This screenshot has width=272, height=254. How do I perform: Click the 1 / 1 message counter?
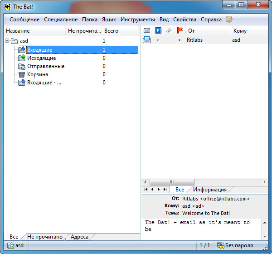[205, 245]
